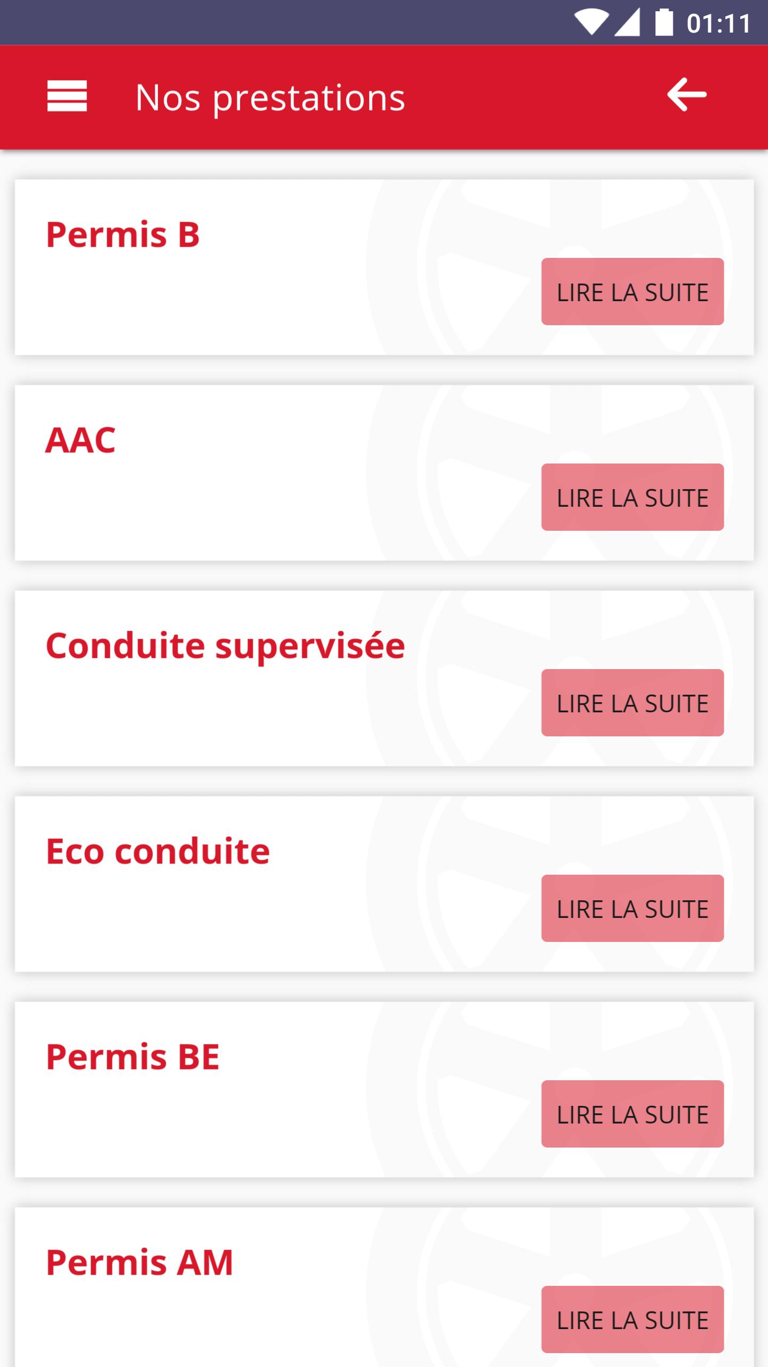The width and height of the screenshot is (768, 1367).
Task: Tap the battery status icon
Action: (x=663, y=22)
